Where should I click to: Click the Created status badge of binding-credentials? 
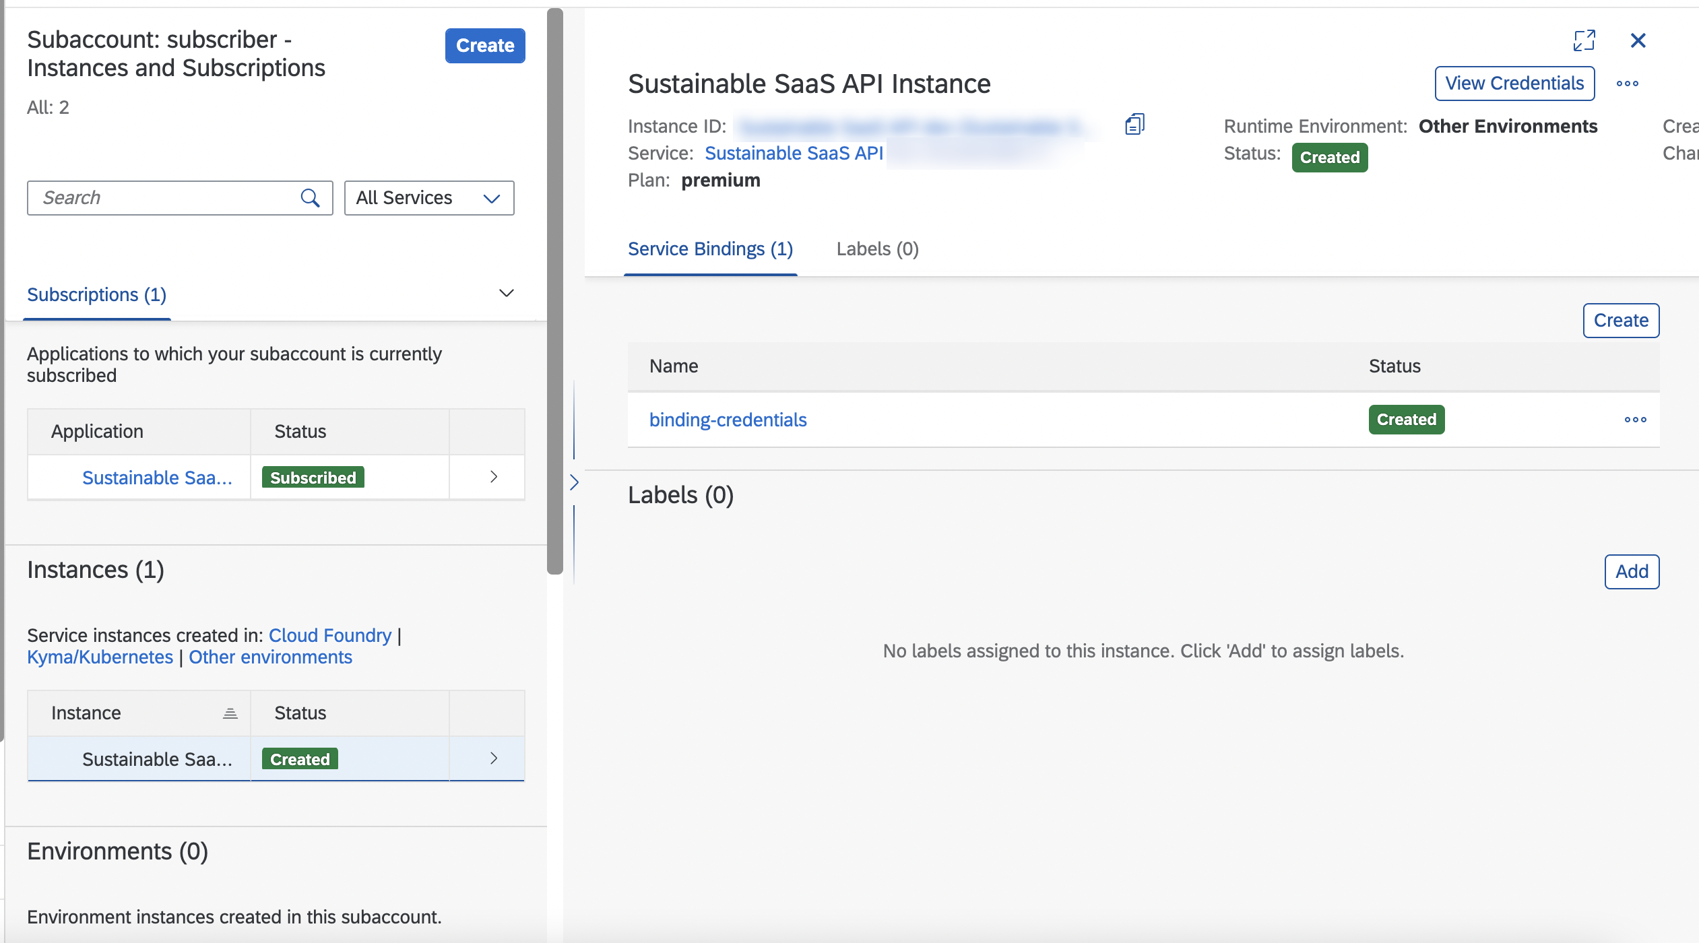pos(1406,420)
